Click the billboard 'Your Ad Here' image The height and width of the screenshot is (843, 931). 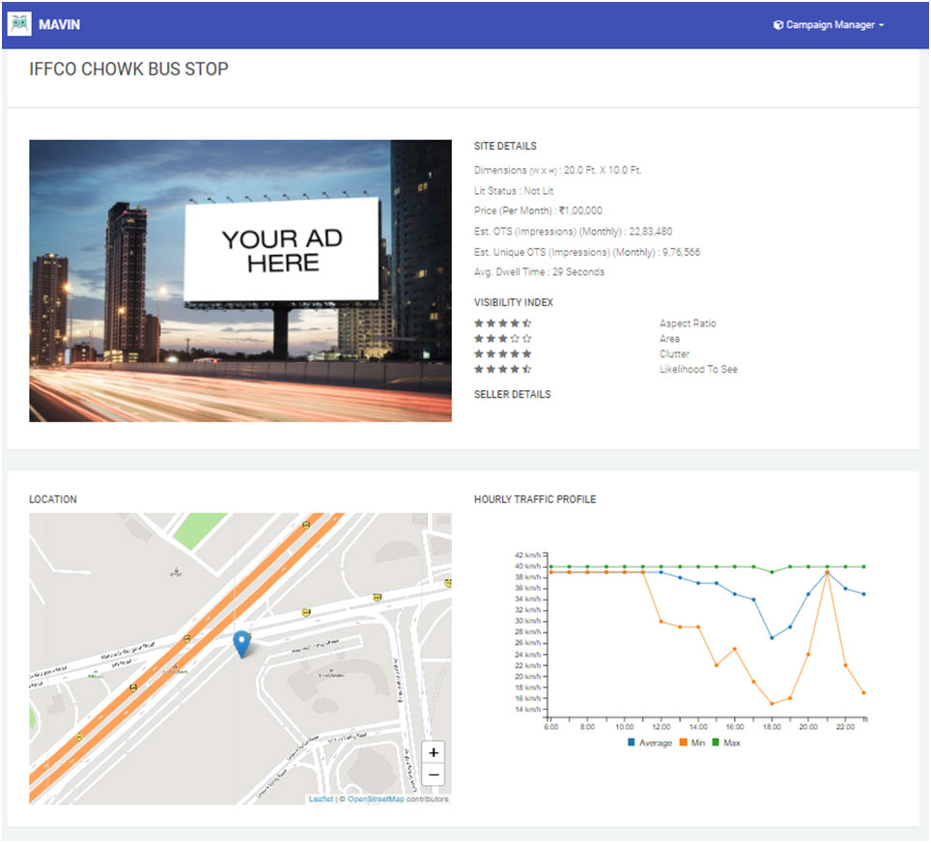tap(240, 281)
